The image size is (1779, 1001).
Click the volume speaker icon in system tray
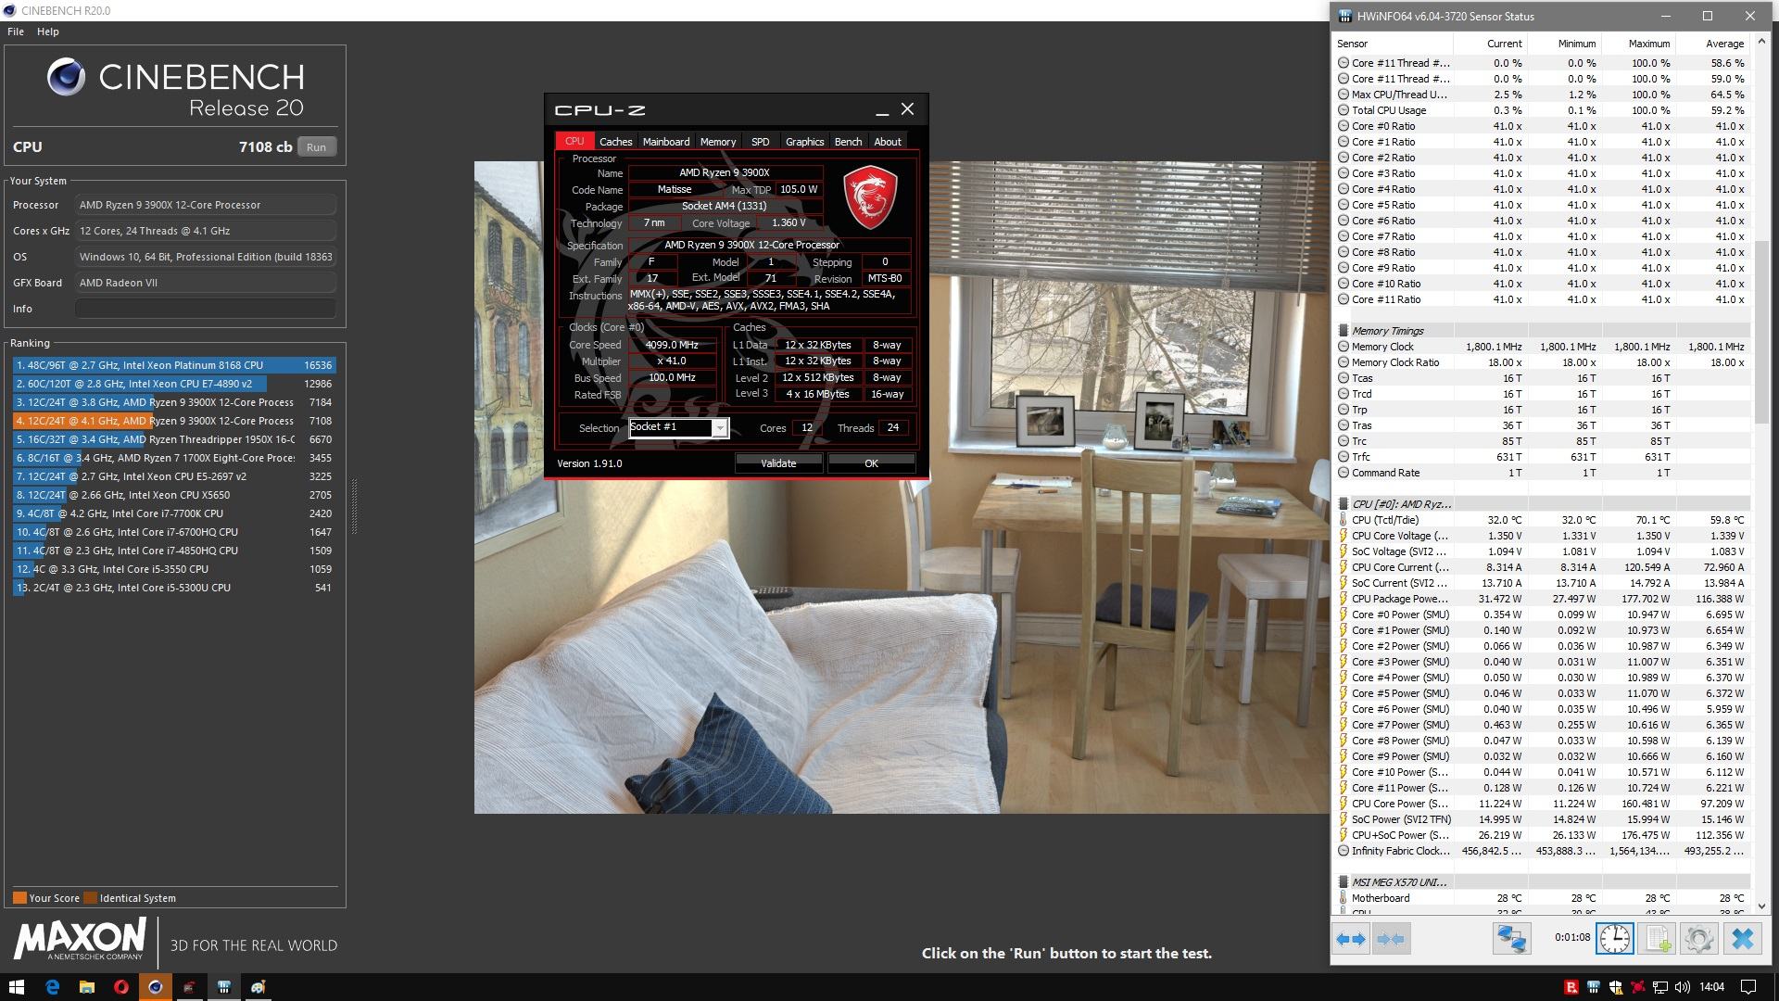[x=1683, y=987]
